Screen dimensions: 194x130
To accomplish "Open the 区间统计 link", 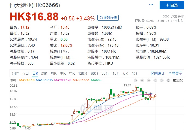I will click(x=158, y=73).
